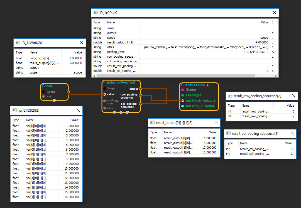The height and width of the screenshot is (208, 301).
Task: Click the value input port on FractionalAvgPool
Action: [x=105, y=94]
